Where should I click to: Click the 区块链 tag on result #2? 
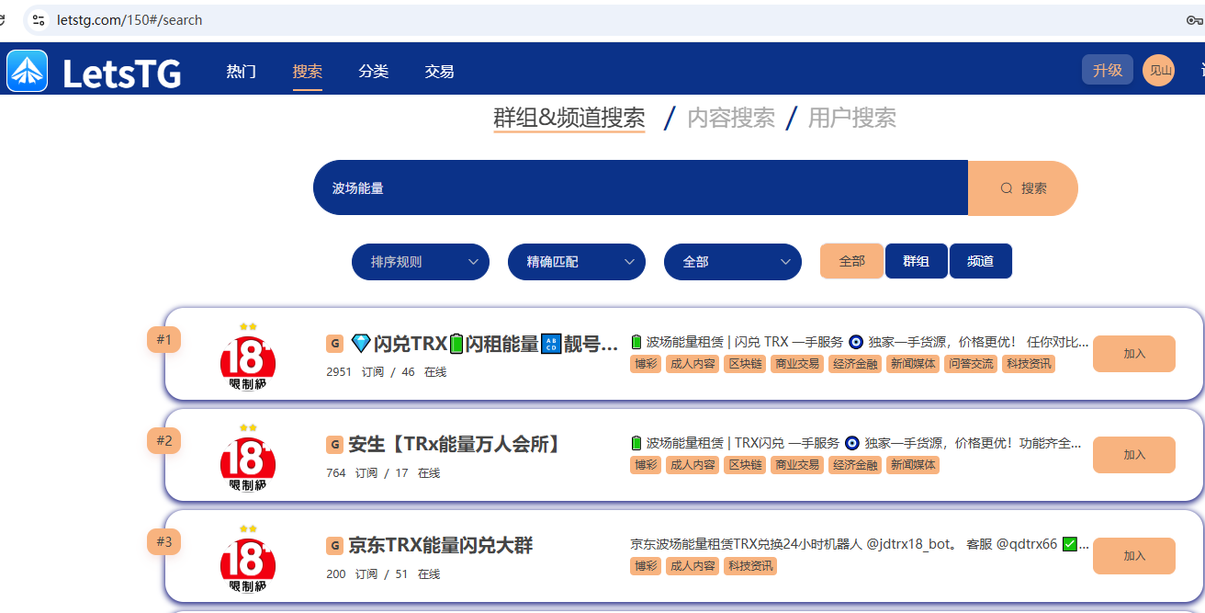click(x=745, y=465)
